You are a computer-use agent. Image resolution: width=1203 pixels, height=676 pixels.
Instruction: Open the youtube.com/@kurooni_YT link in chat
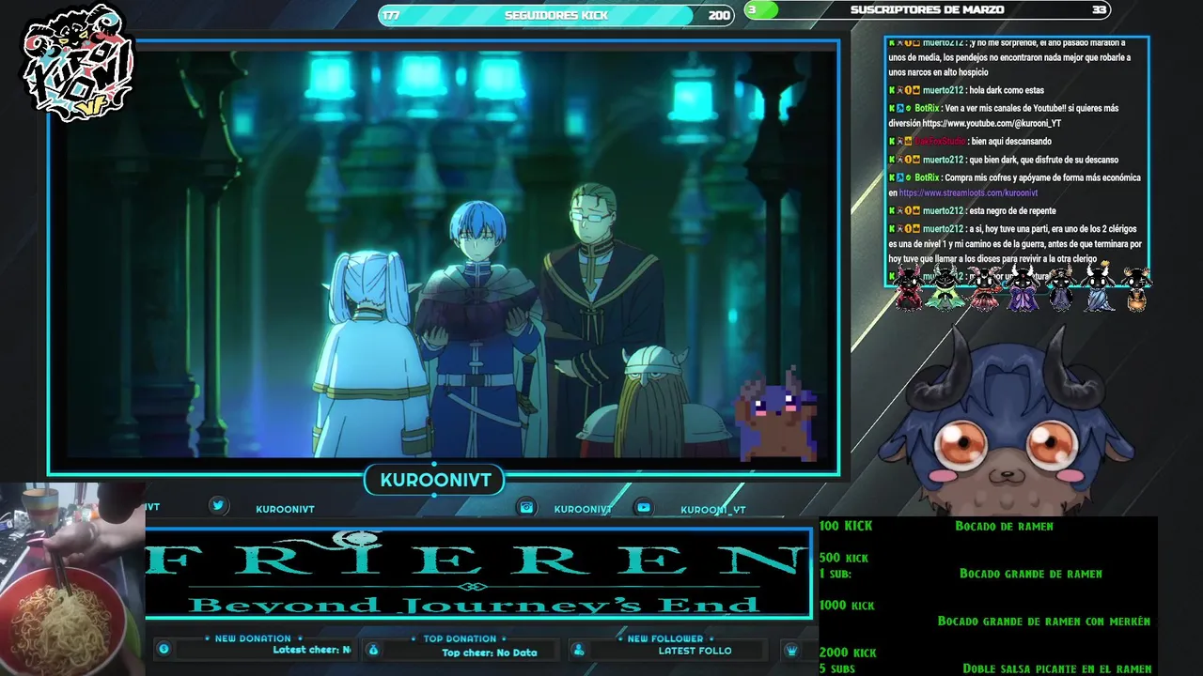992,124
